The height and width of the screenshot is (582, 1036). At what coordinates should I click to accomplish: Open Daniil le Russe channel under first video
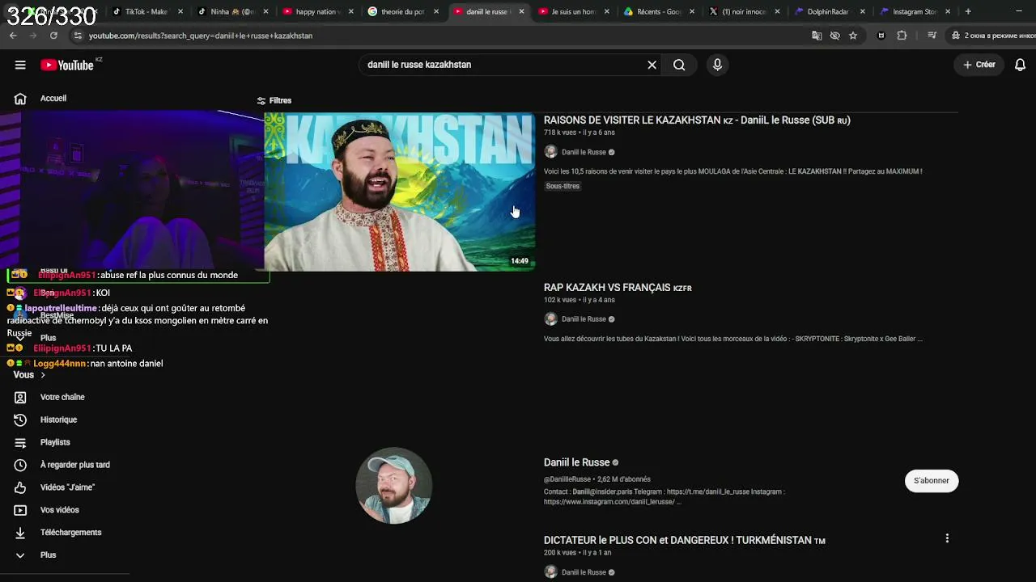click(x=584, y=152)
